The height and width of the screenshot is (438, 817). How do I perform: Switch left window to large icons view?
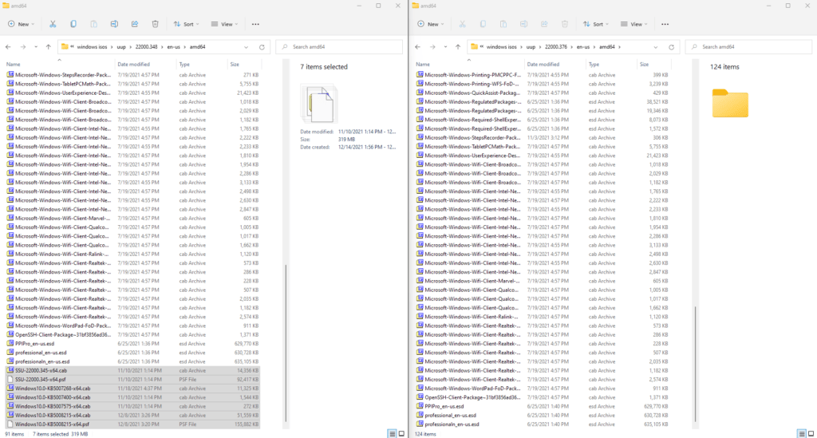point(402,434)
